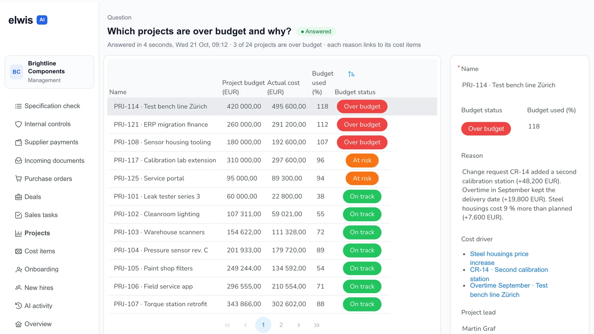Select row PRJ-108 · Sensor housing tooling
The height and width of the screenshot is (334, 594).
click(x=249, y=143)
